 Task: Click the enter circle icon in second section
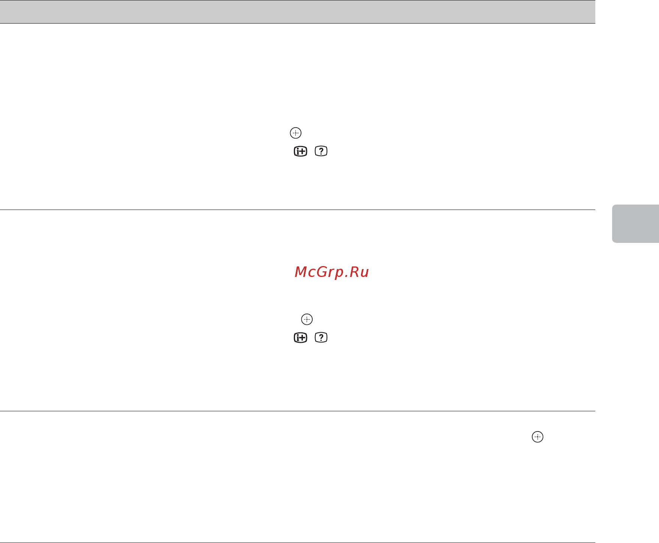(307, 319)
